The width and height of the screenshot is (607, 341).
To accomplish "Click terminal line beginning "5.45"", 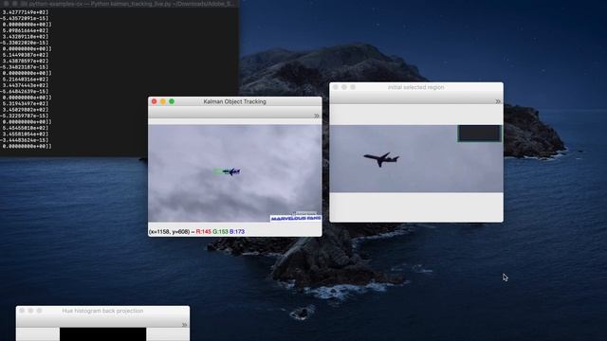I will [26, 128].
